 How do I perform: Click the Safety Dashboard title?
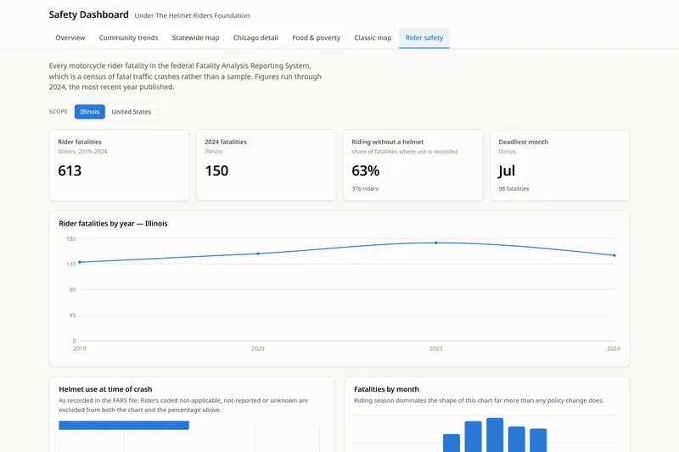[x=89, y=14]
